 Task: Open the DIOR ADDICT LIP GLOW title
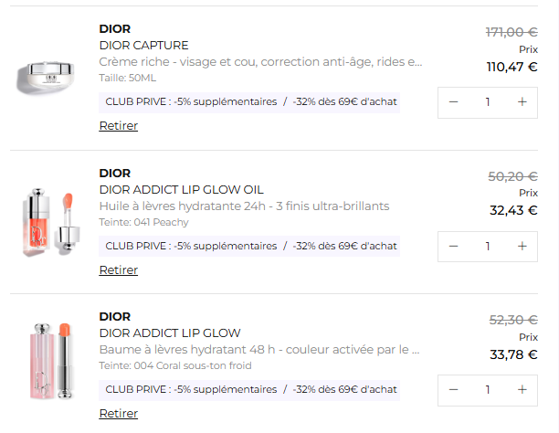(x=170, y=333)
